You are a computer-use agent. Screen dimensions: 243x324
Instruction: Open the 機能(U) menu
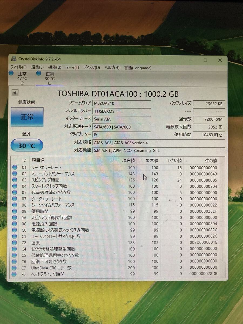pyautogui.click(x=55, y=67)
